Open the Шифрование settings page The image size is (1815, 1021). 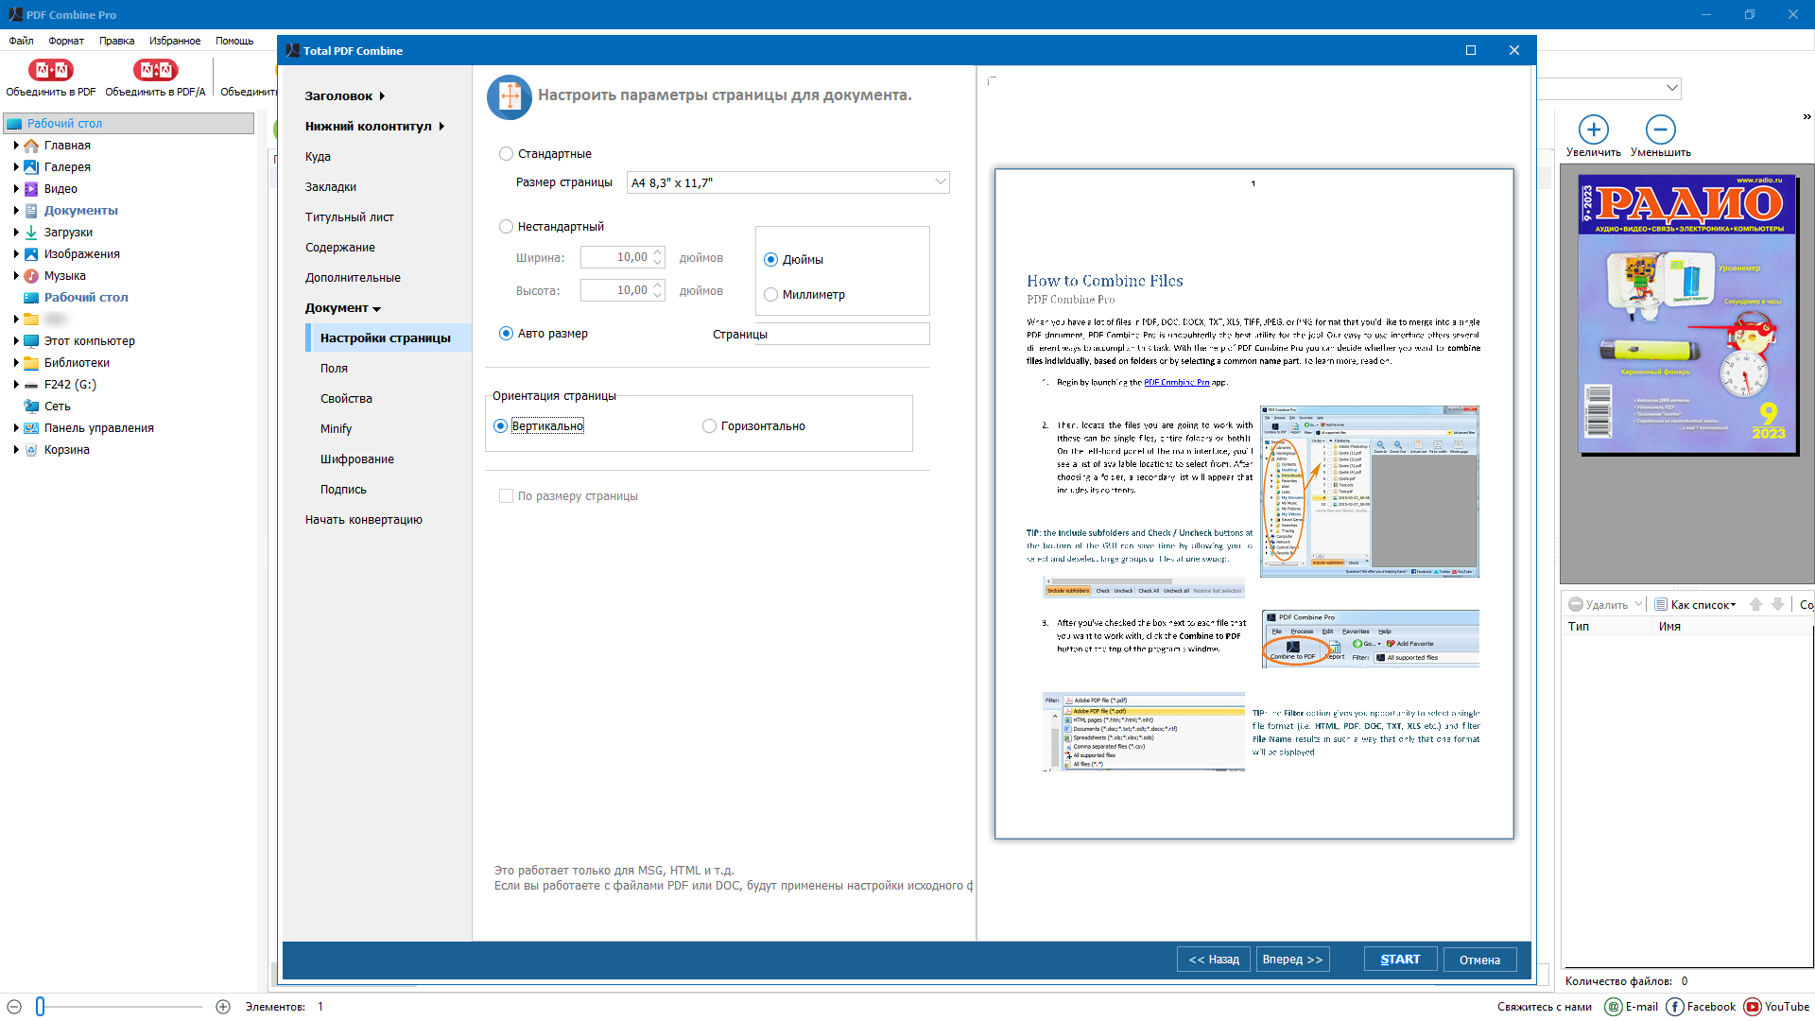(356, 459)
